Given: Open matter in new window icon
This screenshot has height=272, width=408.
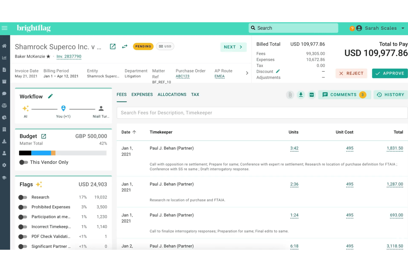Looking at the screenshot, I should point(113,47).
